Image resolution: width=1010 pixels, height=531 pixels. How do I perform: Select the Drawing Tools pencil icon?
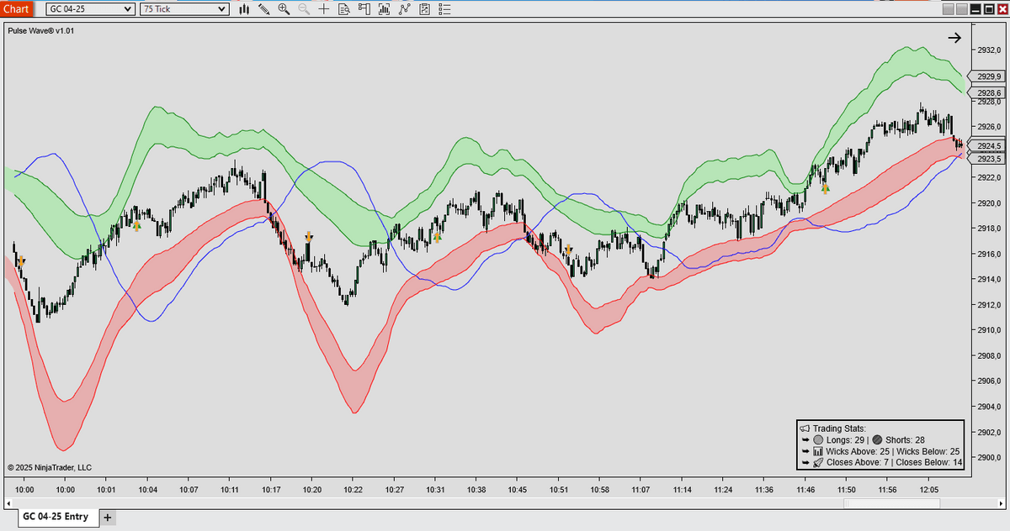click(x=264, y=9)
